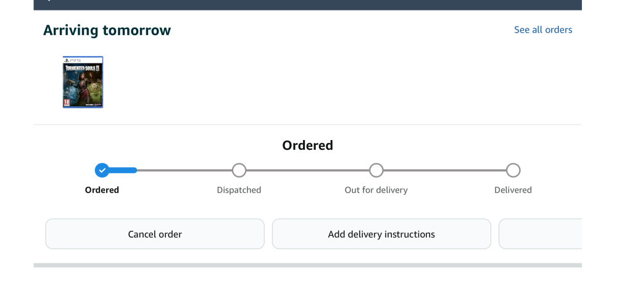
Task: Open the Tormented Souls II product thumbnail
Action: pos(83,82)
